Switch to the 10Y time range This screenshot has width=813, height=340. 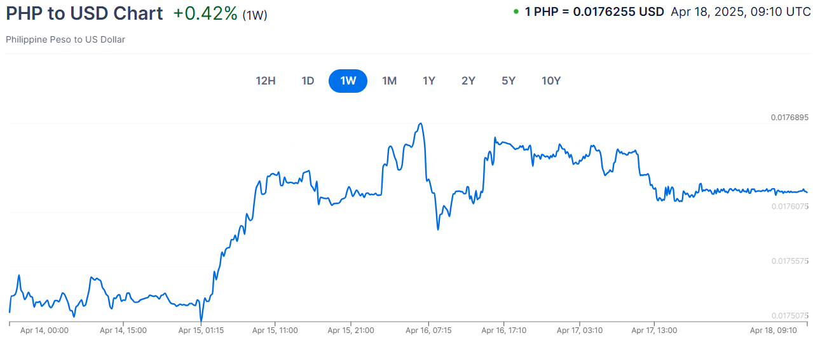click(x=551, y=81)
